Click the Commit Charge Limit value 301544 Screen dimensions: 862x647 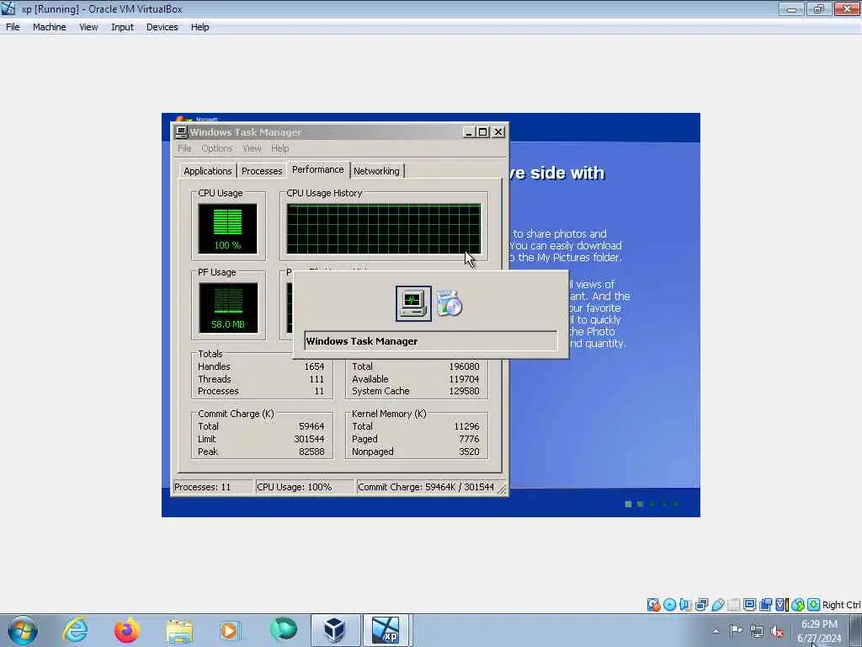tap(309, 439)
